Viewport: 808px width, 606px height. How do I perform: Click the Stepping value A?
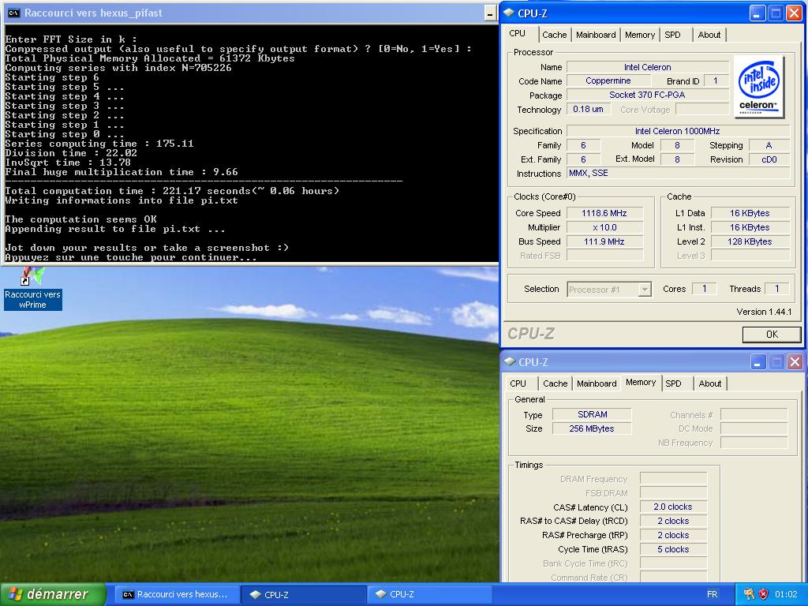(x=769, y=145)
